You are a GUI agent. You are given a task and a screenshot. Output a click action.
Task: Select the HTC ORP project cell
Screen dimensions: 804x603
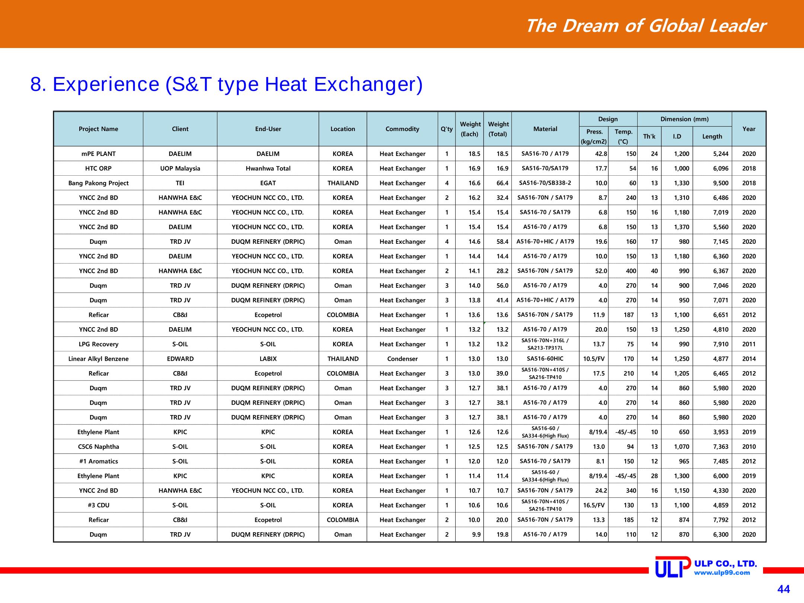click(99, 168)
